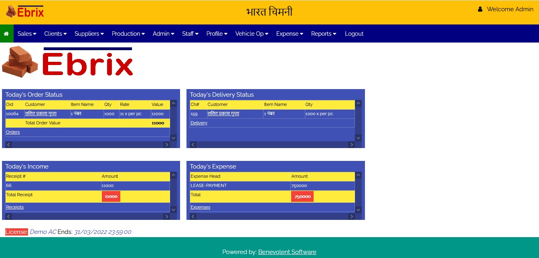Click scroll-up arrow in Today's Expense
539x258 pixels.
[358, 175]
